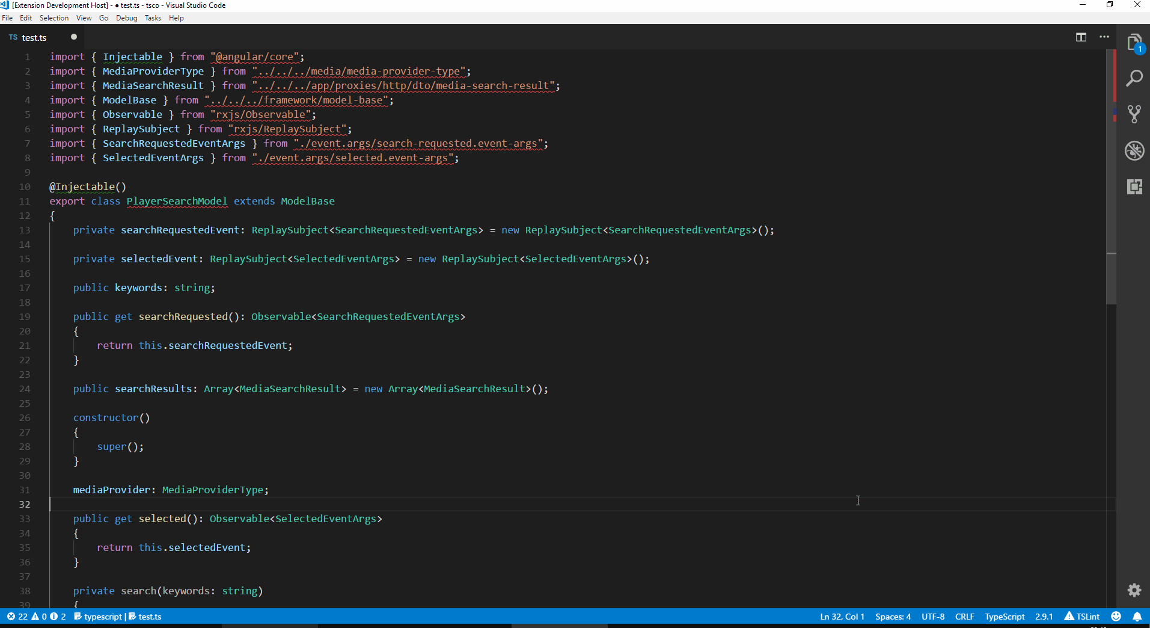Image resolution: width=1150 pixels, height=628 pixels.
Task: Click the search method name on line 38
Action: [x=139, y=591]
